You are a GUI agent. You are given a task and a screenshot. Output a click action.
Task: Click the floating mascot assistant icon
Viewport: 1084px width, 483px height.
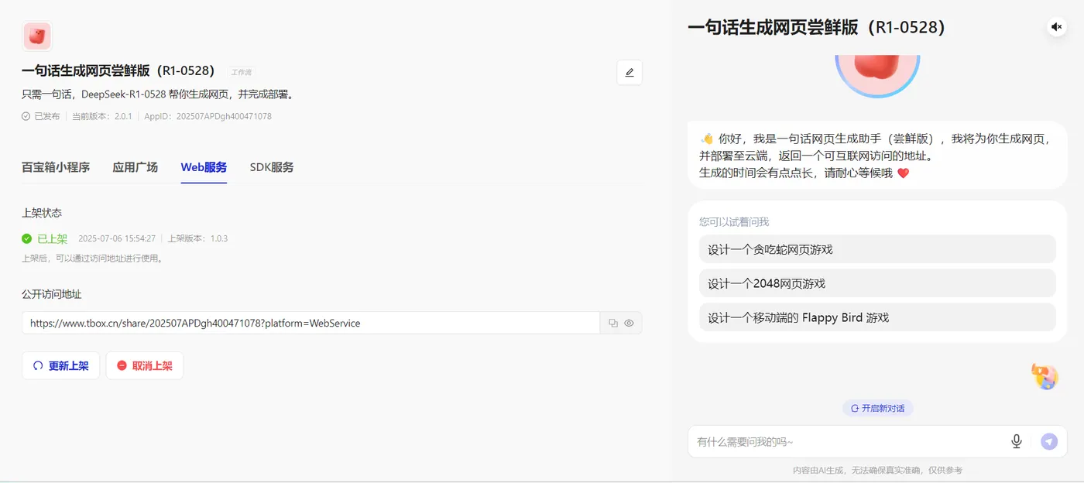[x=1045, y=377]
